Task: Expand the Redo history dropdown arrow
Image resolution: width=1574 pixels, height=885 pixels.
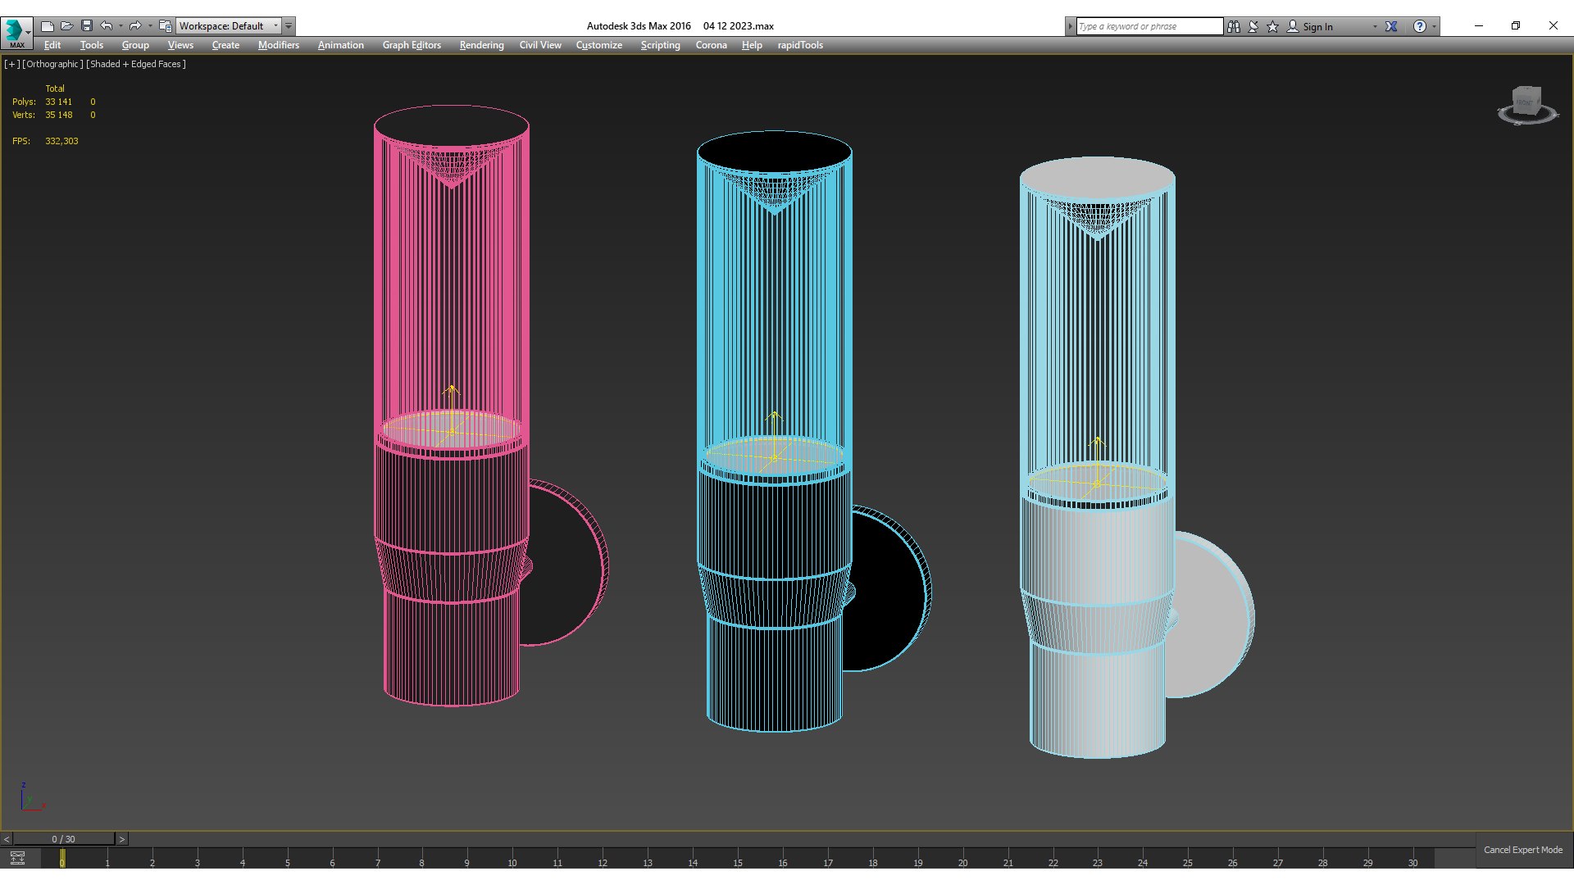Action: pyautogui.click(x=150, y=26)
